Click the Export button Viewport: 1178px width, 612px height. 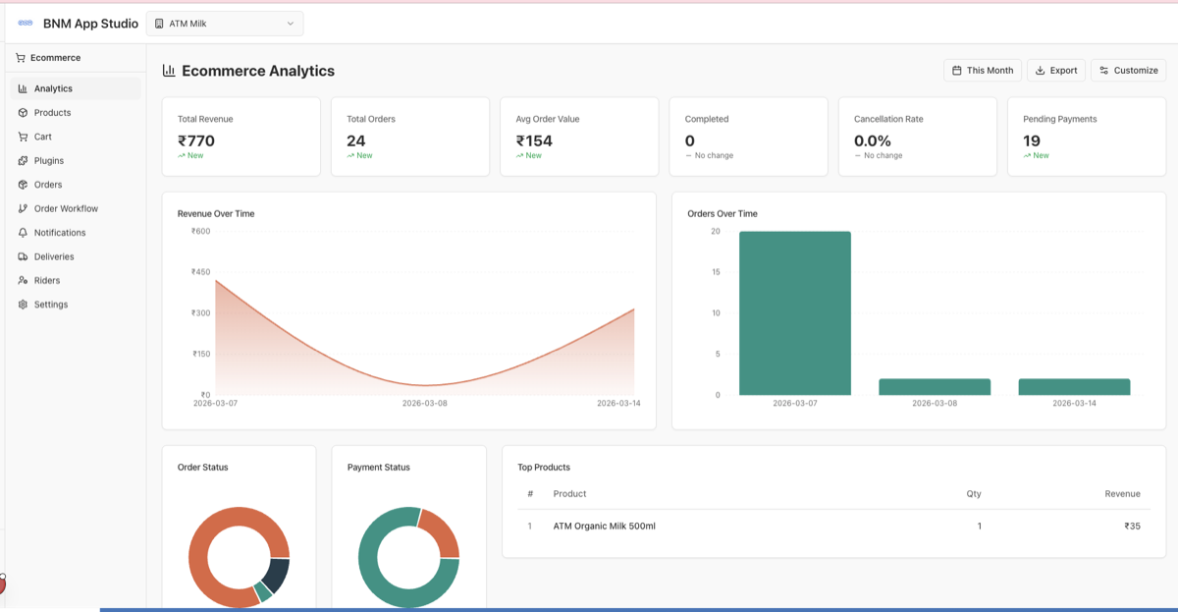(x=1055, y=70)
